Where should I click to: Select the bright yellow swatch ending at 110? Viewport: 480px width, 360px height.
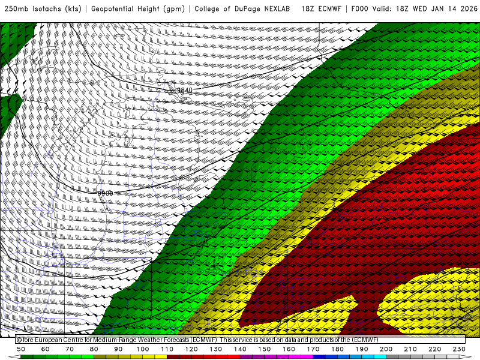click(x=161, y=357)
